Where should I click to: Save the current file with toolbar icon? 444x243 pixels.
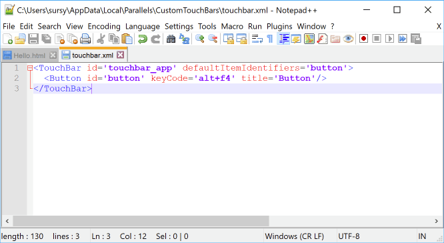tap(33, 39)
